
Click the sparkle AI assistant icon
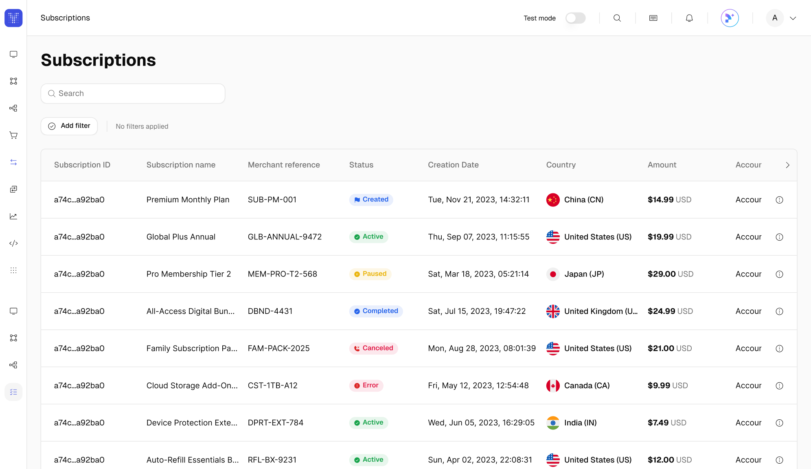[x=730, y=18]
